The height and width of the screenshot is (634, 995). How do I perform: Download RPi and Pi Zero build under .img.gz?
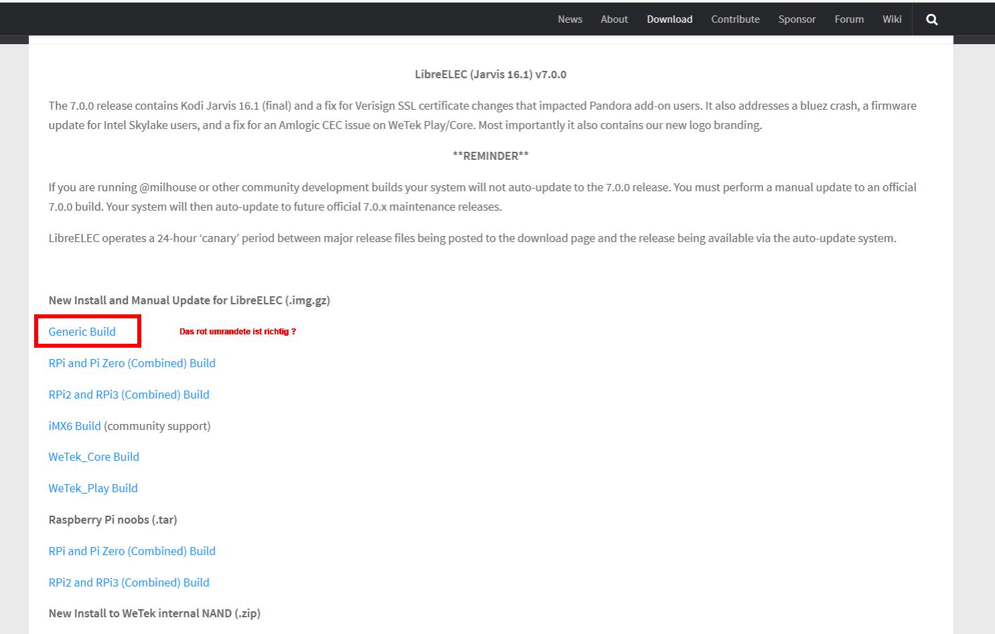pos(132,363)
